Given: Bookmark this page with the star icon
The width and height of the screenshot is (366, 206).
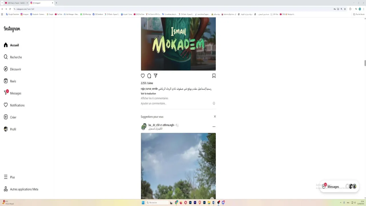Looking at the screenshot, I should pyautogui.click(x=345, y=9).
